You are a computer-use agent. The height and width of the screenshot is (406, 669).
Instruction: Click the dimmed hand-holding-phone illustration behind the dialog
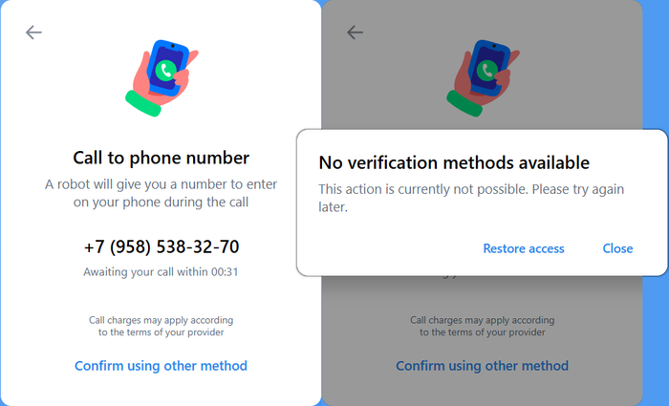[x=483, y=77]
